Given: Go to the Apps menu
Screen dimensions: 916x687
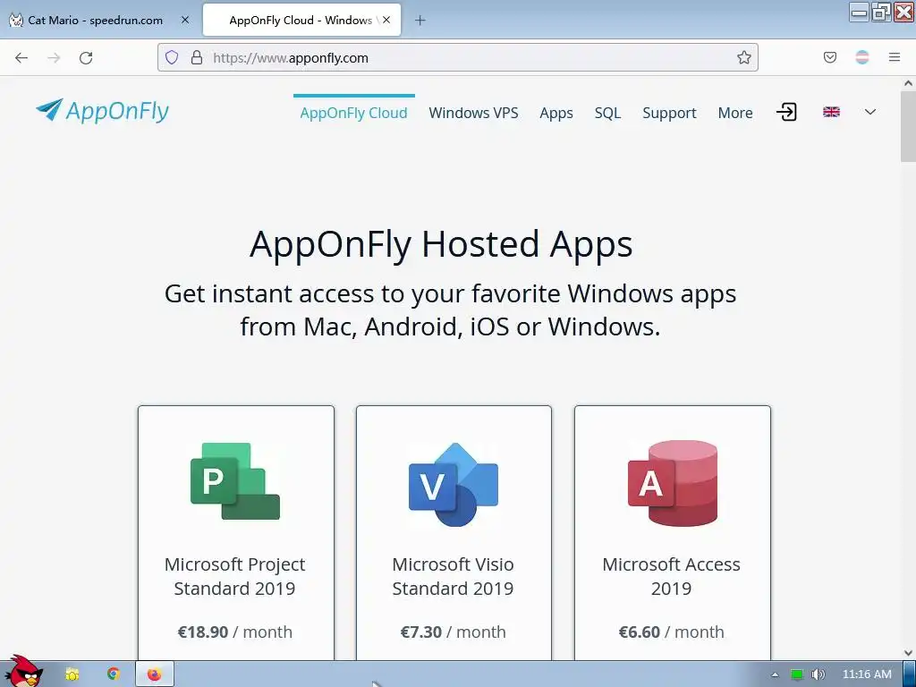Looking at the screenshot, I should point(556,114).
